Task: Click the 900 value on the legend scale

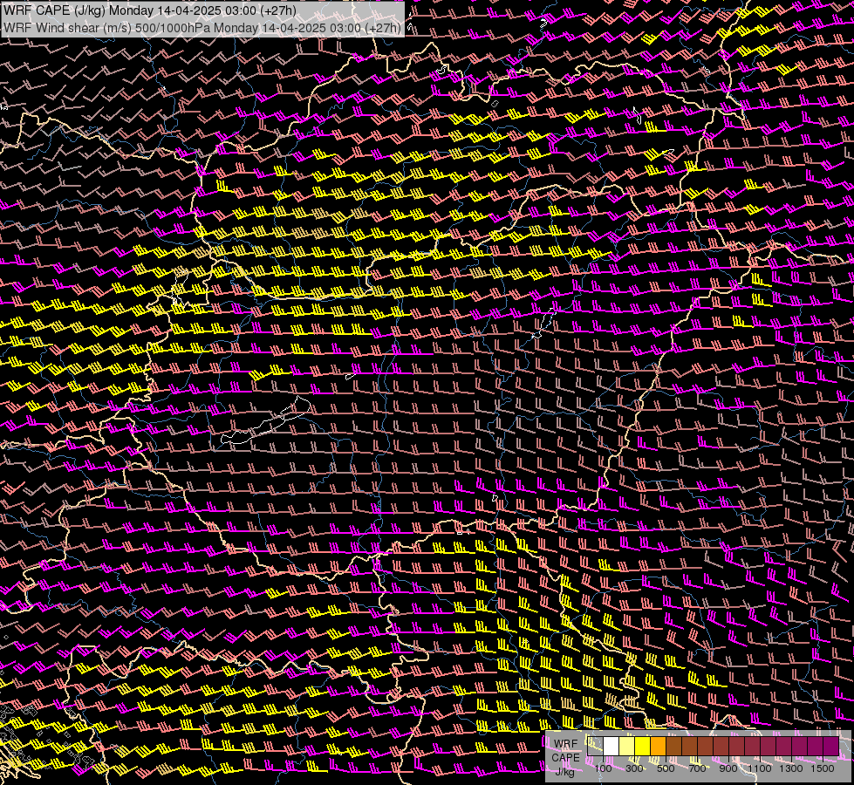Action: point(728,768)
